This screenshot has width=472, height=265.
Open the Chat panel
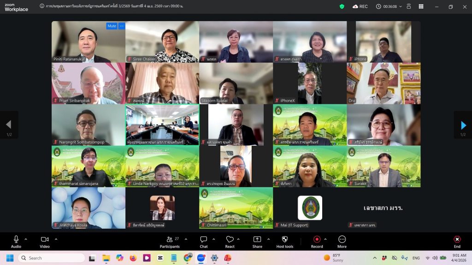[203, 241]
